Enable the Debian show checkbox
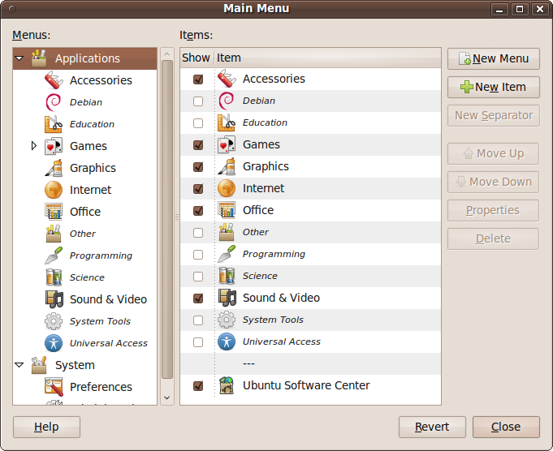The image size is (553, 451). [x=198, y=101]
